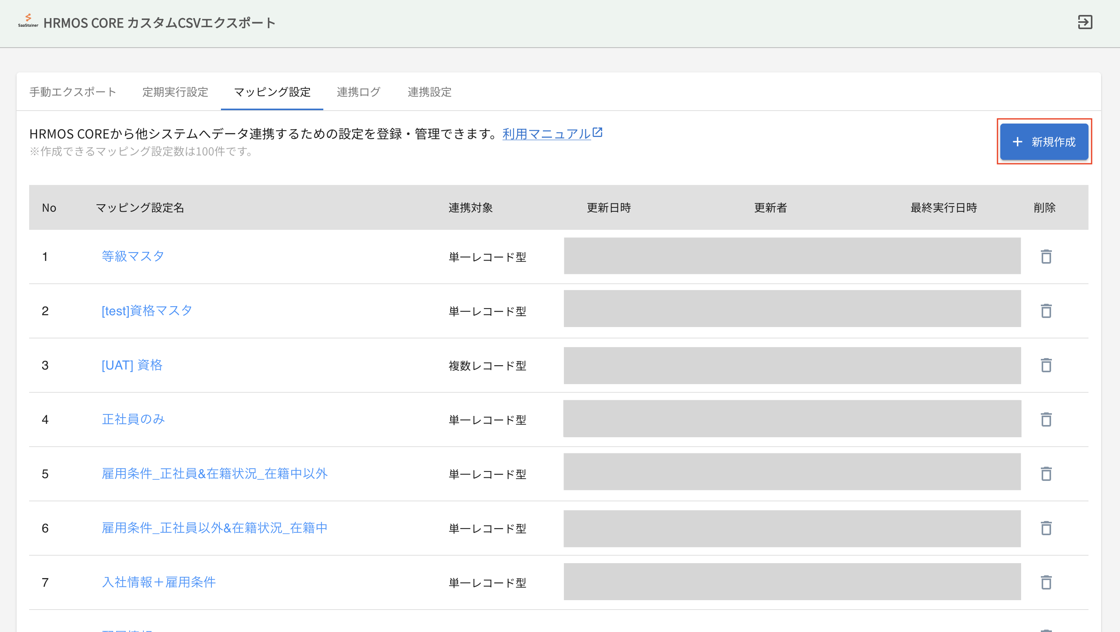
Task: Open 雇用条件_正社員&在籍状況_在籍中以外 mapping
Action: (214, 473)
